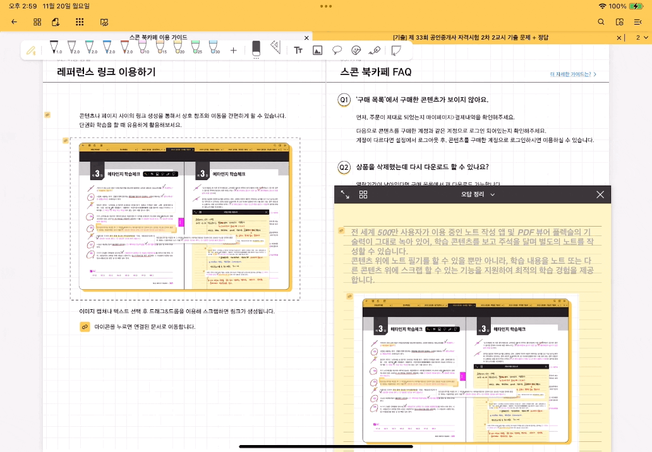Expand the popup note to full screen
Image resolution: width=652 pixels, height=452 pixels.
[x=345, y=194]
